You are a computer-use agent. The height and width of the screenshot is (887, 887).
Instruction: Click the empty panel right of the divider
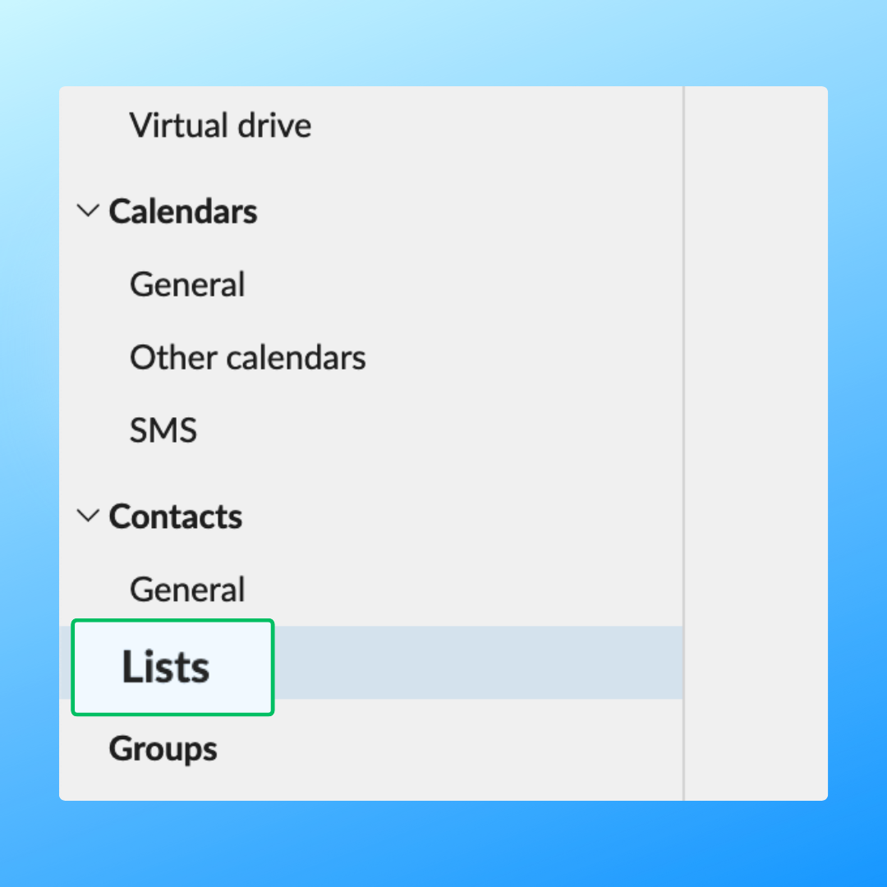(x=756, y=443)
